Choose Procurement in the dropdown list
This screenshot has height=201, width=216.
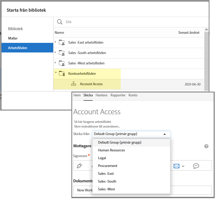[107, 166]
